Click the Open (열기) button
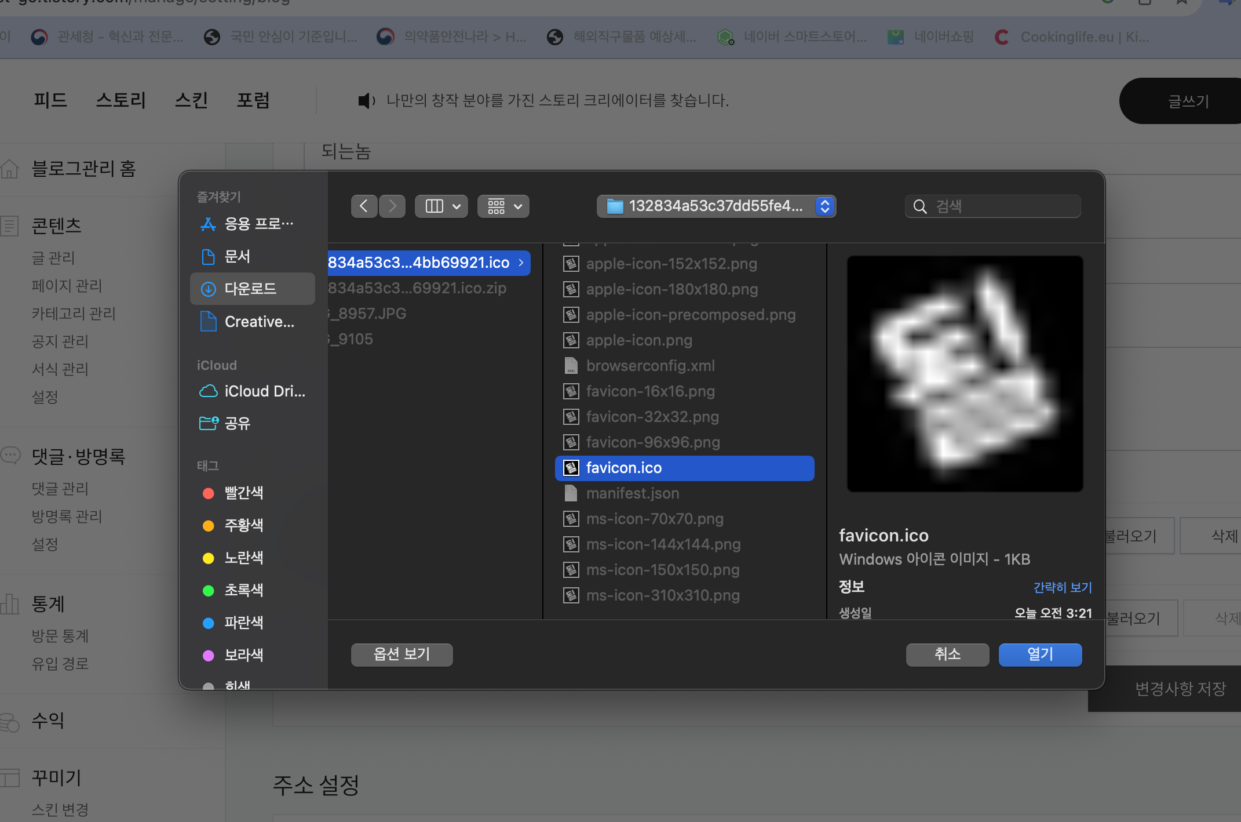Image resolution: width=1241 pixels, height=822 pixels. pos(1039,654)
